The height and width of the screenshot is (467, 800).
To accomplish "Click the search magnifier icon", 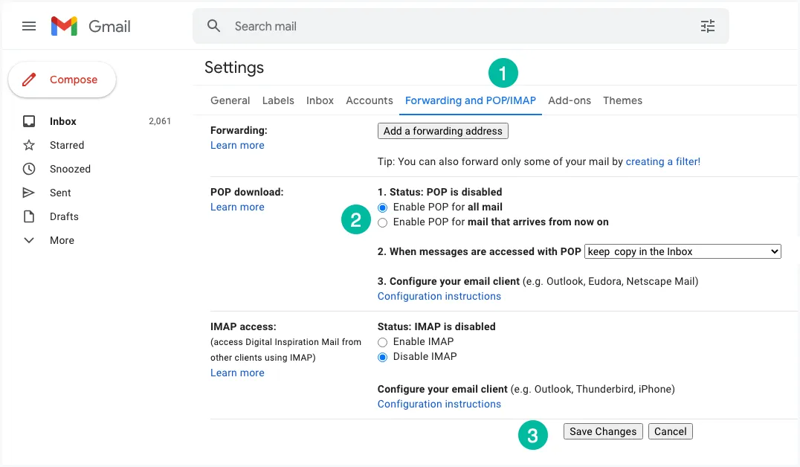I will 214,25.
